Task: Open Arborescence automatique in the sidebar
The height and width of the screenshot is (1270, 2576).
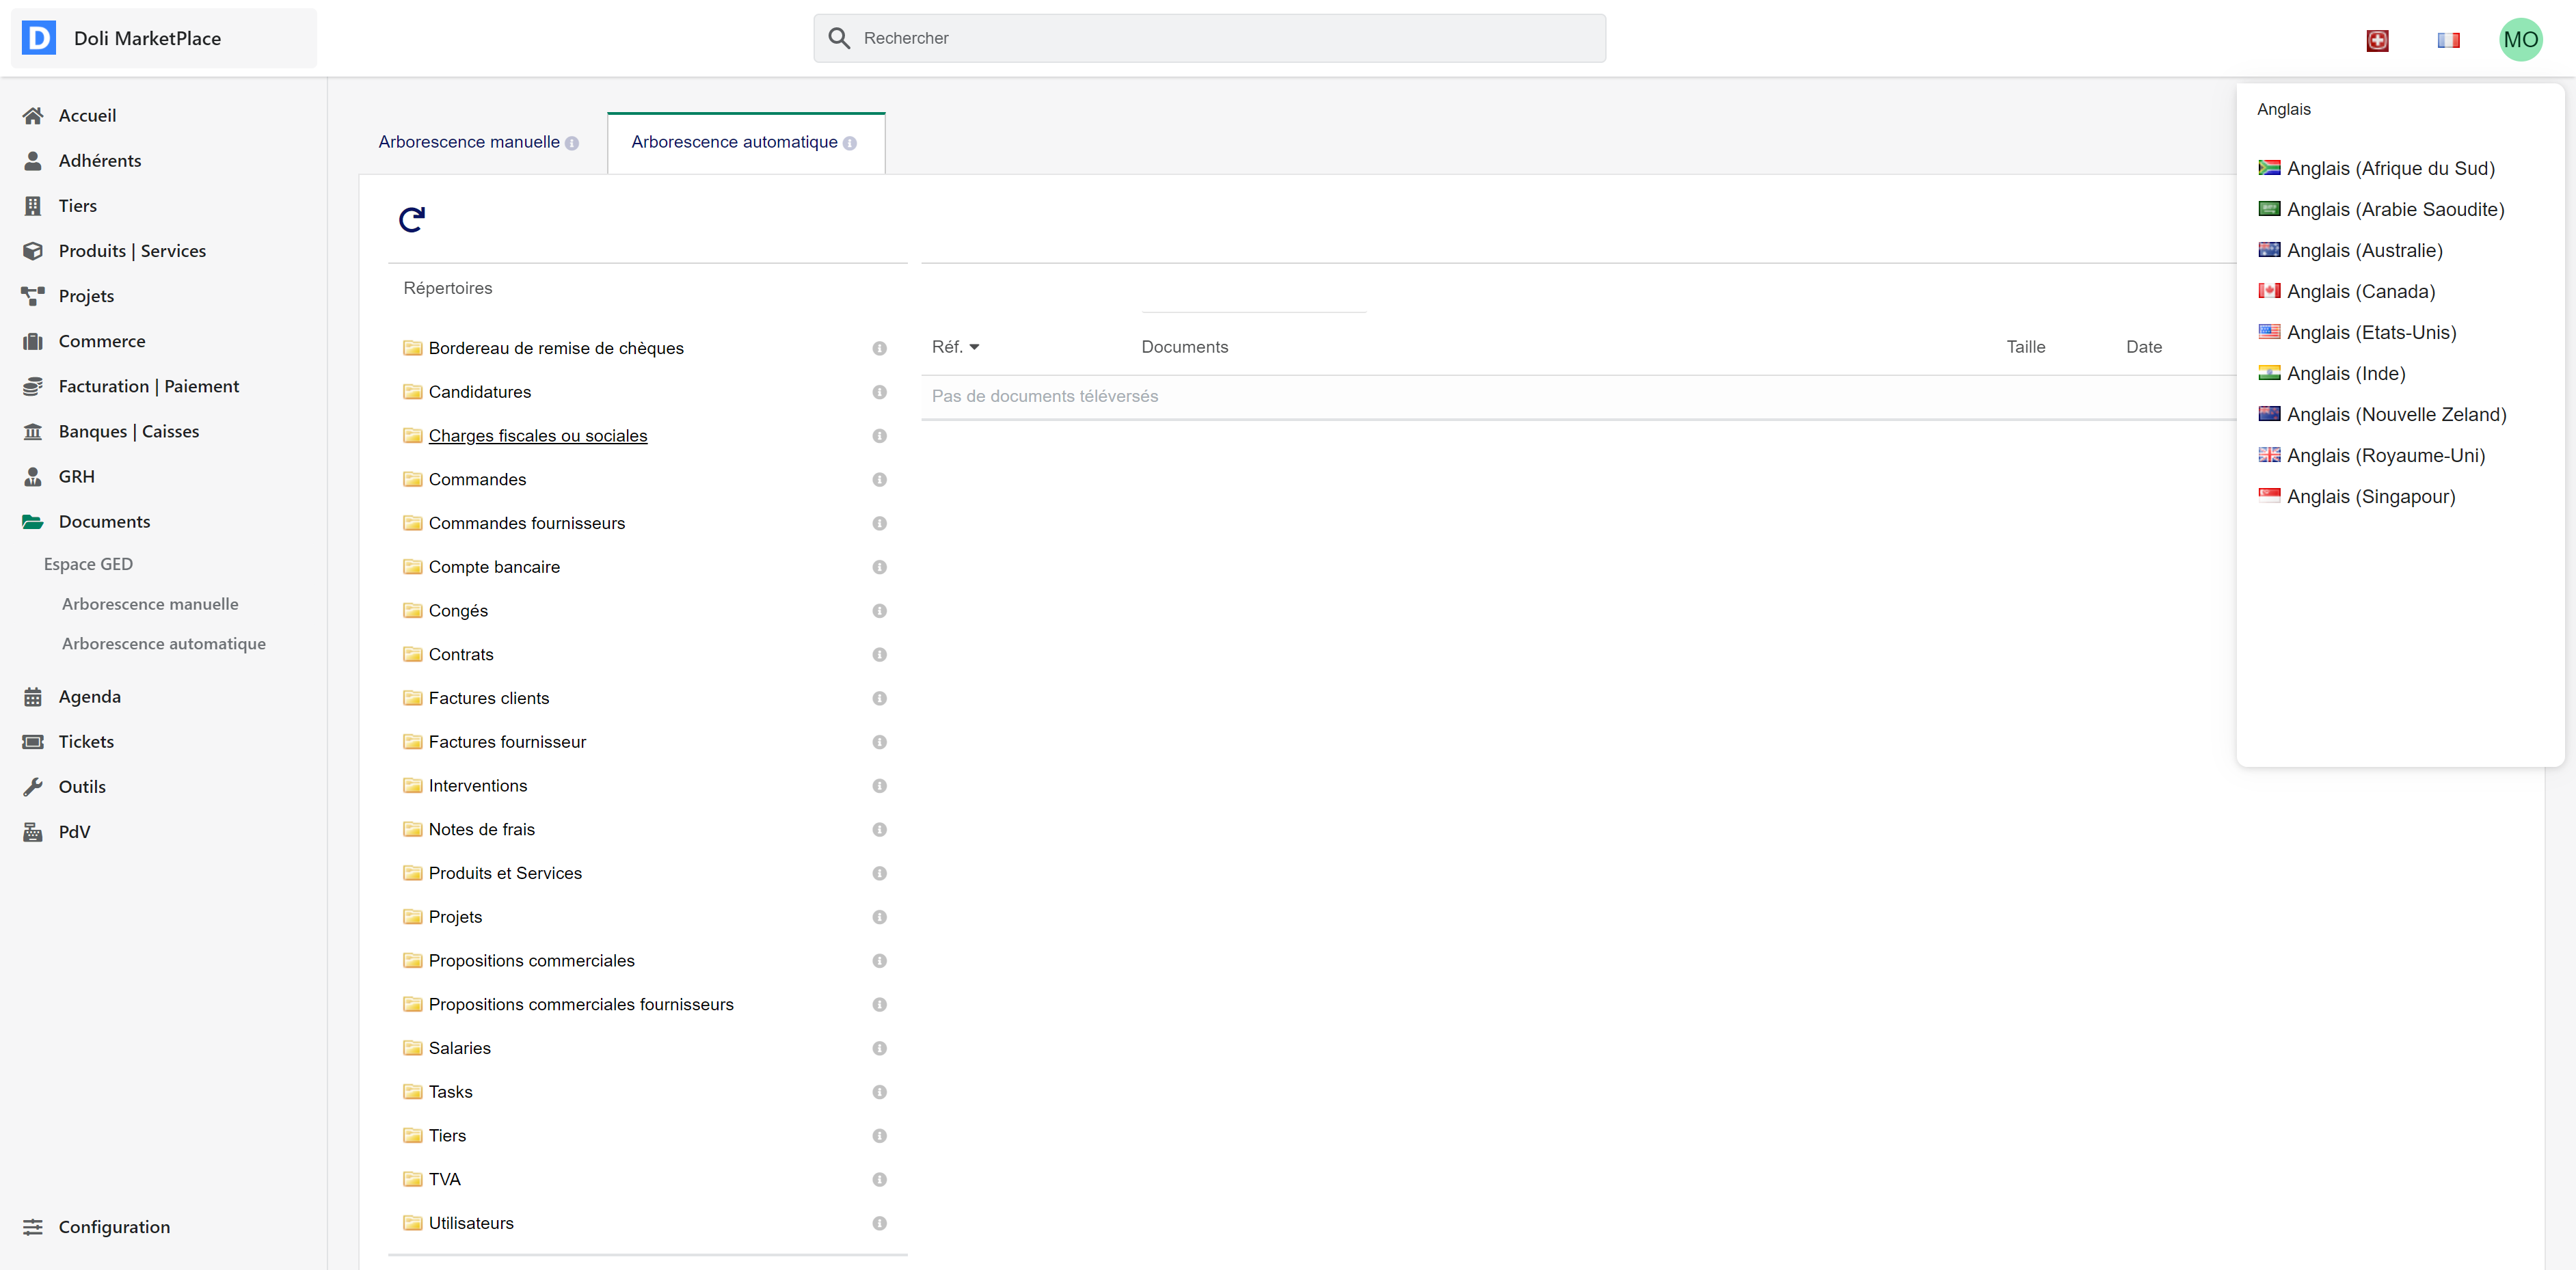Action: click(x=164, y=643)
